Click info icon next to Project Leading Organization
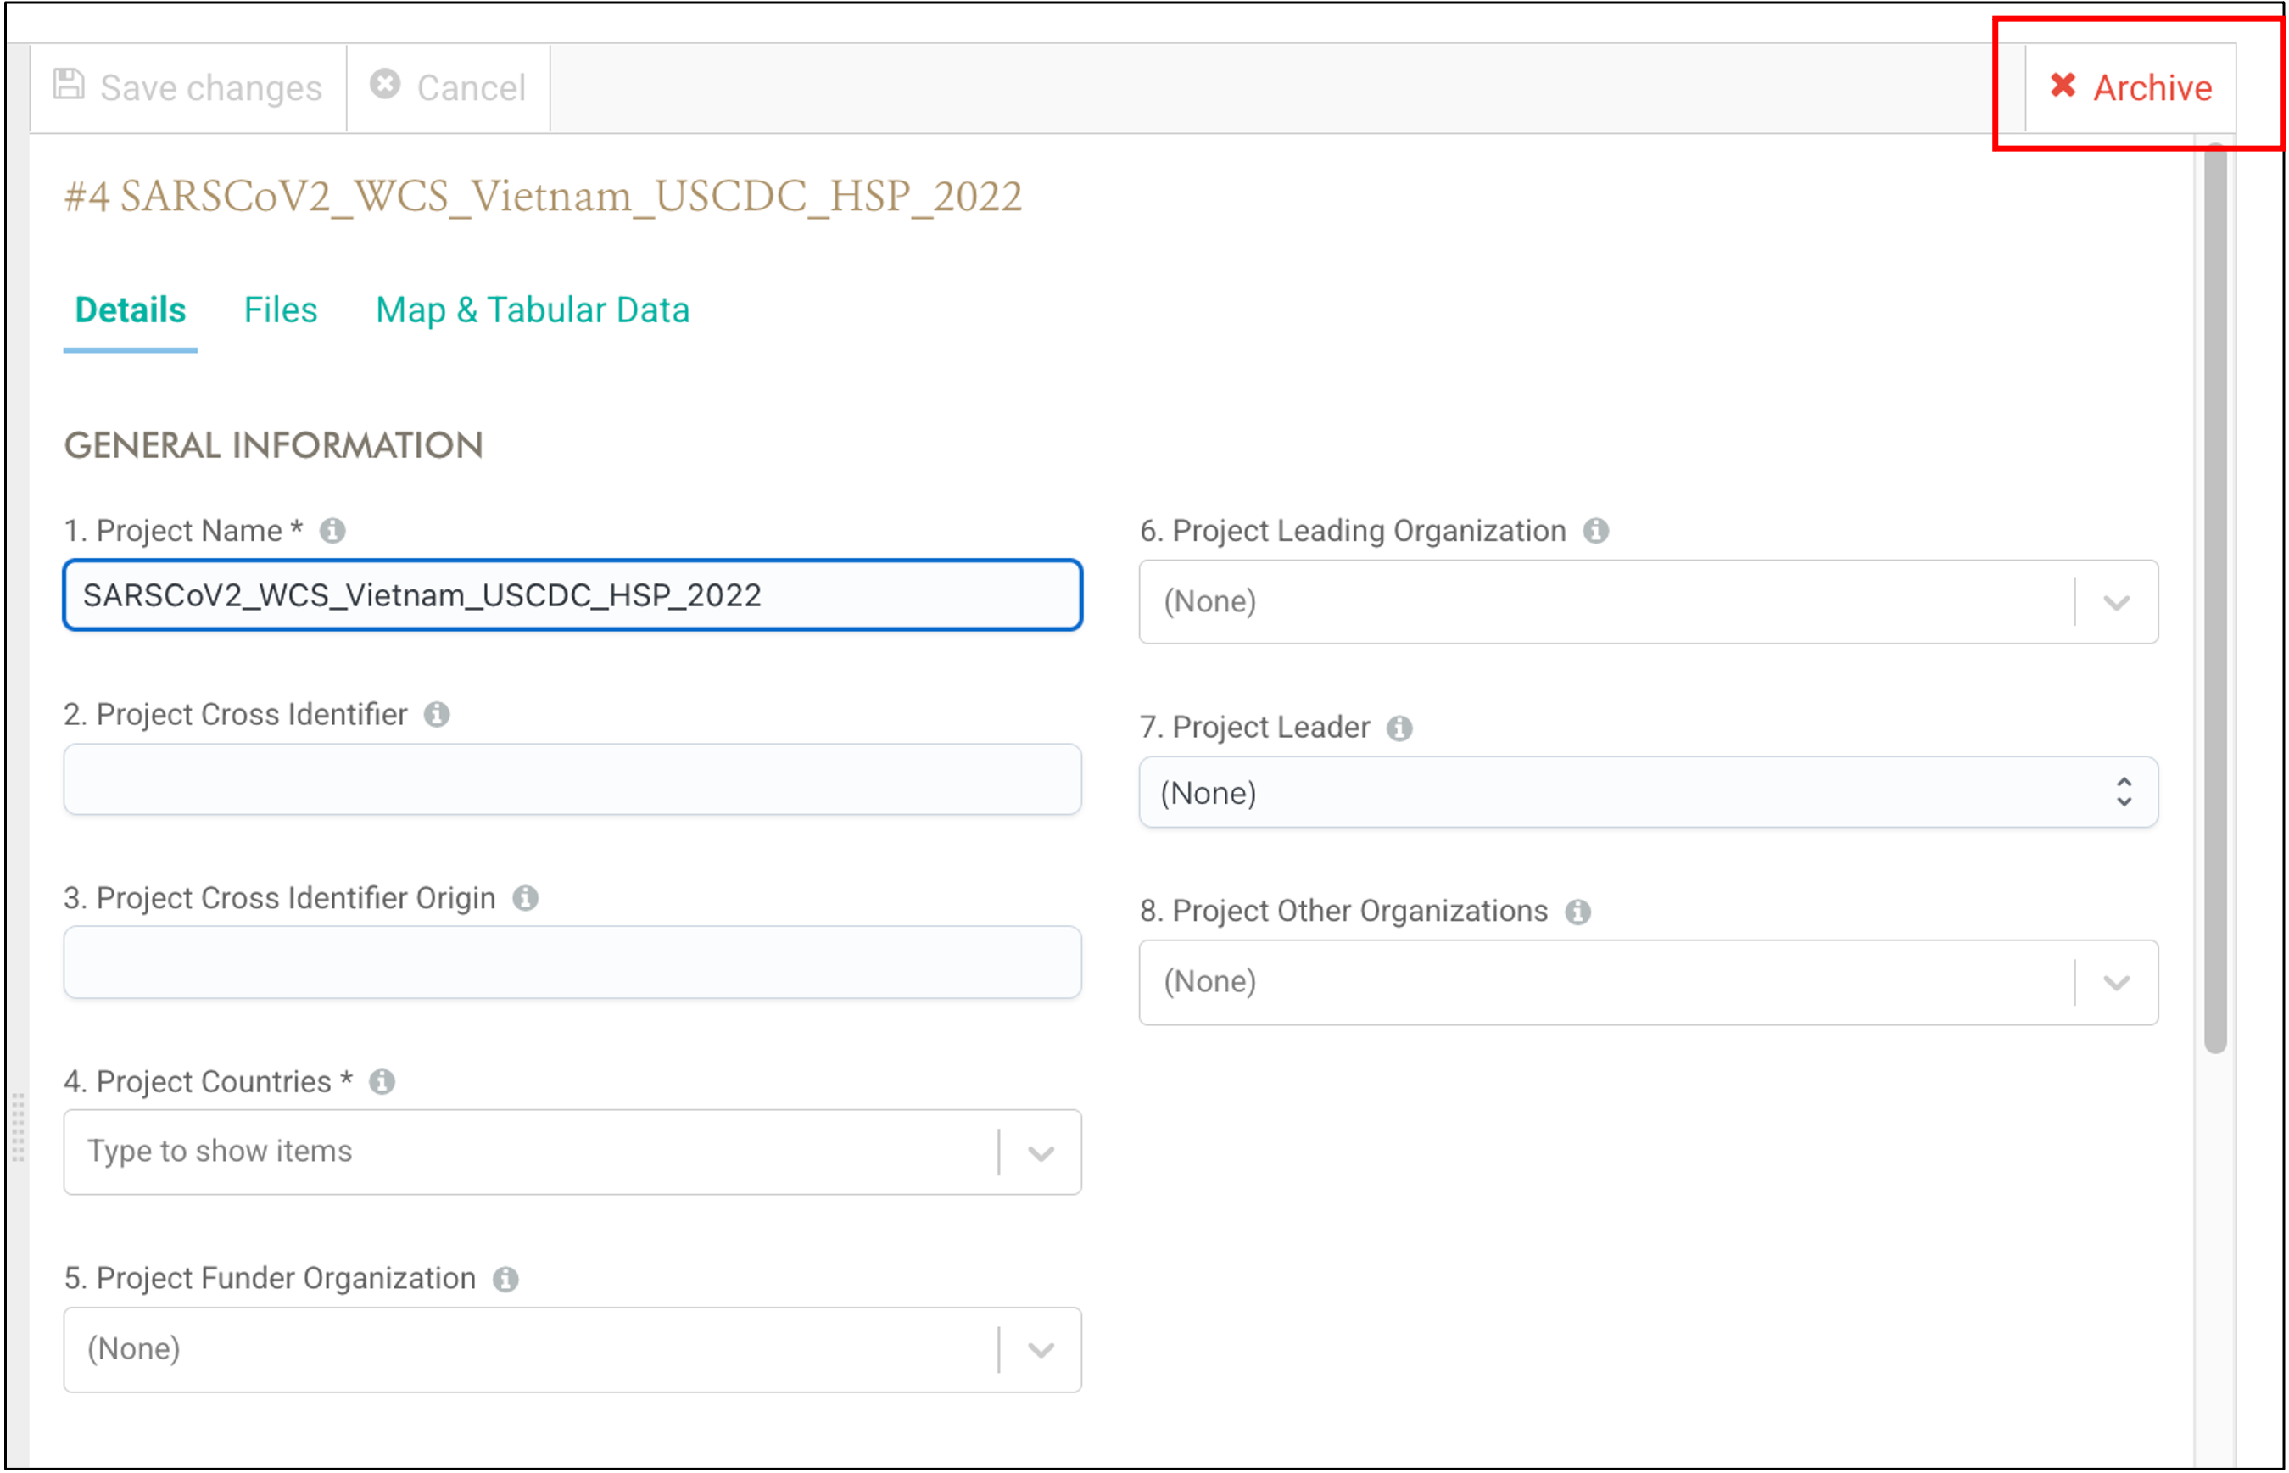The image size is (2289, 1473). coord(1595,530)
